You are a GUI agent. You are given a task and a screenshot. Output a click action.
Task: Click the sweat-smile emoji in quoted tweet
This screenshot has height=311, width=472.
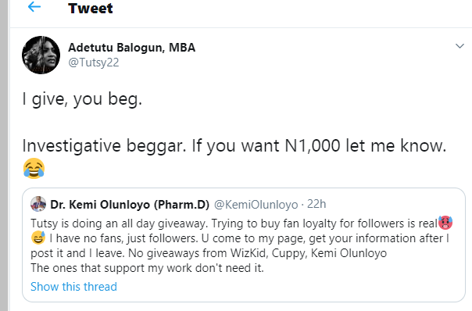click(38, 238)
